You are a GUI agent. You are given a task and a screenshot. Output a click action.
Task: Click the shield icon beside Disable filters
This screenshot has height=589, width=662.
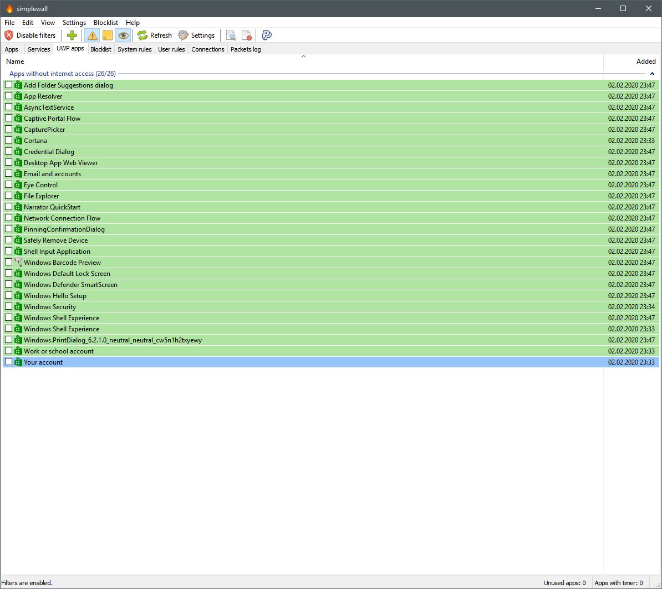(x=8, y=35)
